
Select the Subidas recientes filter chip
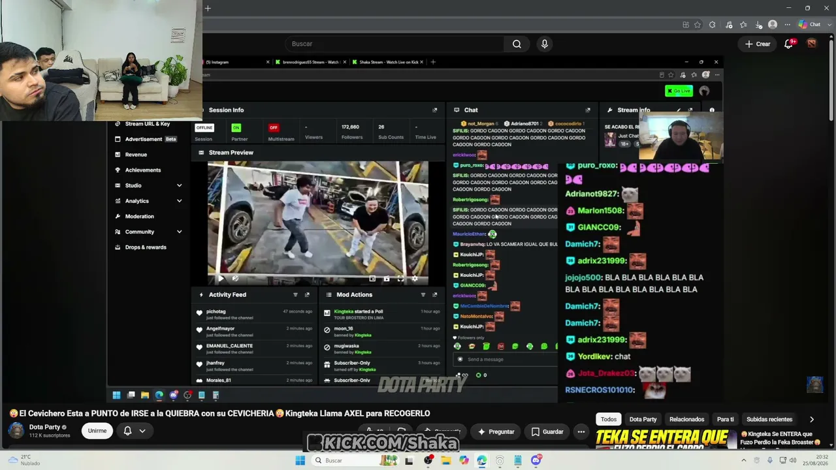click(x=769, y=420)
